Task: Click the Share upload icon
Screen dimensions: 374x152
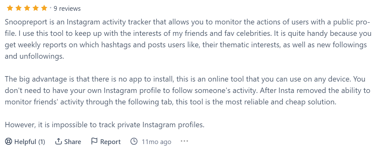Action: tap(58, 142)
